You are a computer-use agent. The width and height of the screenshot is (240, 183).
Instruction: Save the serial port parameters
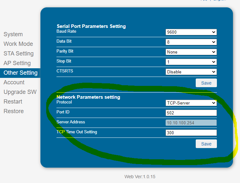(206, 83)
